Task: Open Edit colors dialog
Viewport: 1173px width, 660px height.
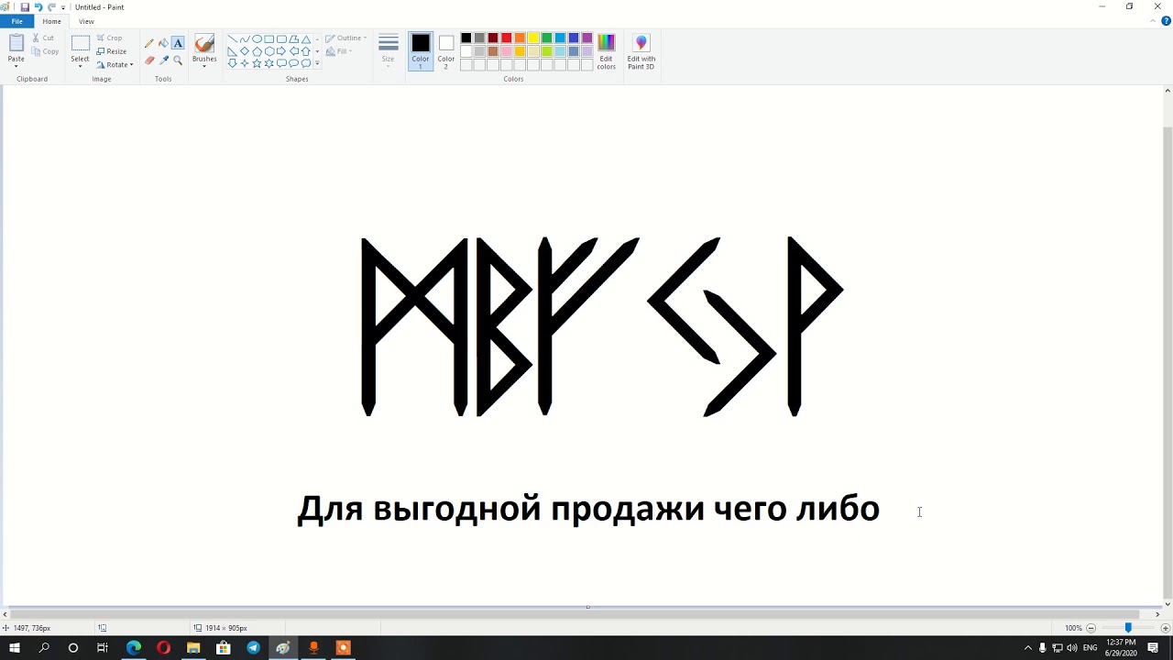Action: (x=607, y=51)
